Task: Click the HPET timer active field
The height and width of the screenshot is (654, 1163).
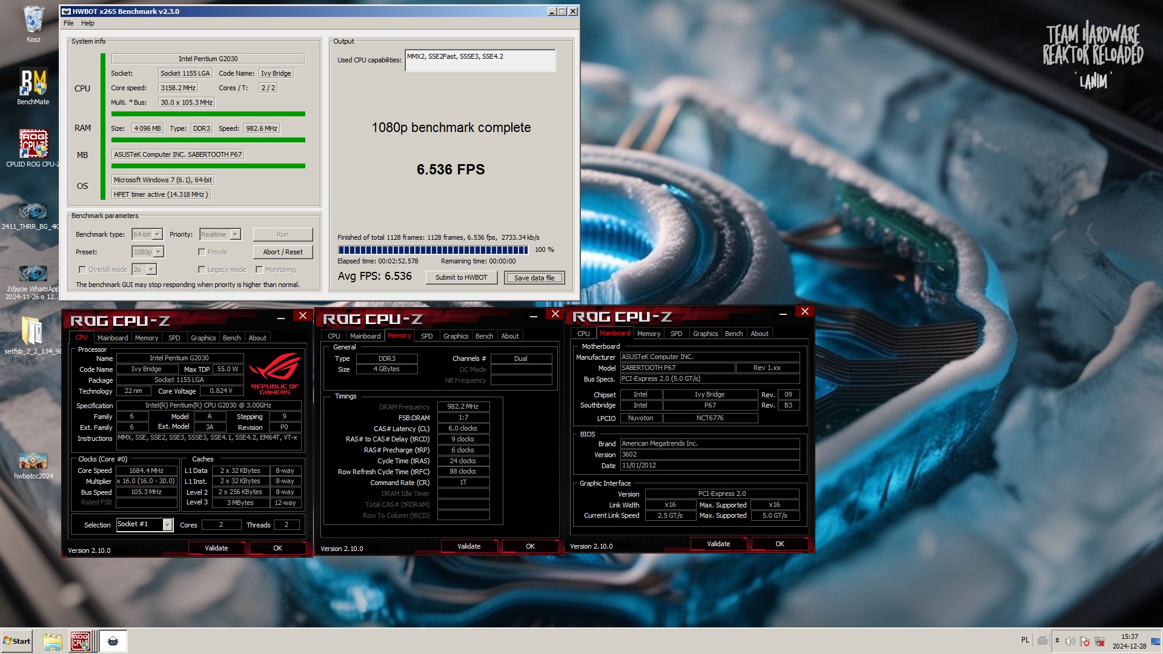Action: click(161, 194)
